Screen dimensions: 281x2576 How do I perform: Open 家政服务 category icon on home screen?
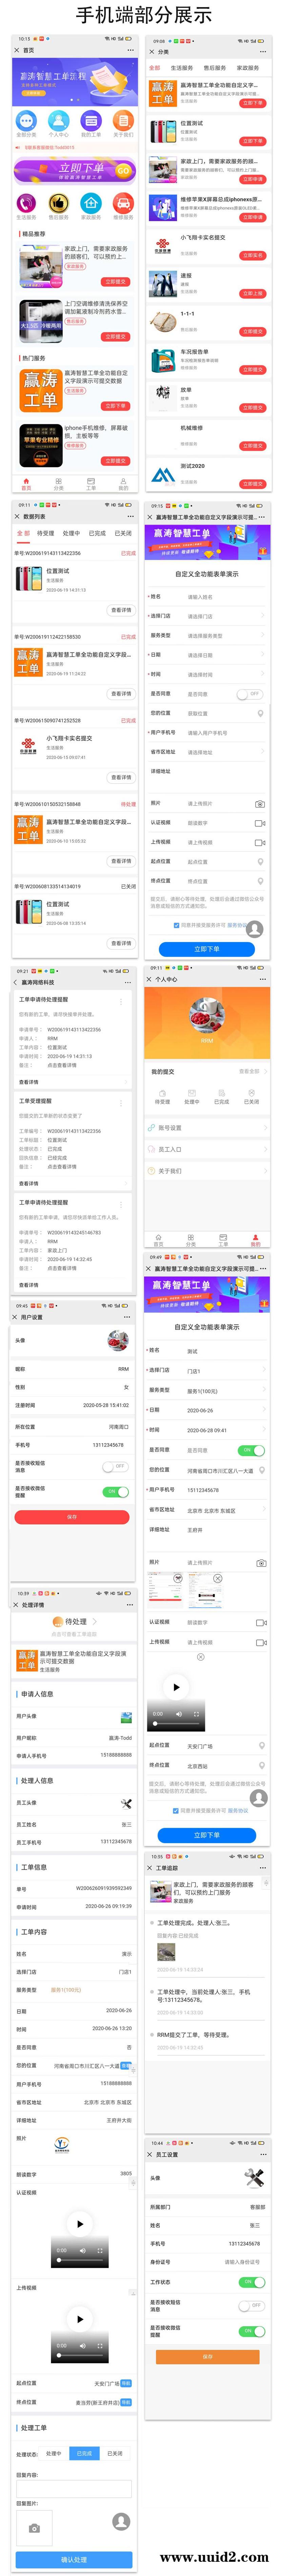tap(91, 203)
